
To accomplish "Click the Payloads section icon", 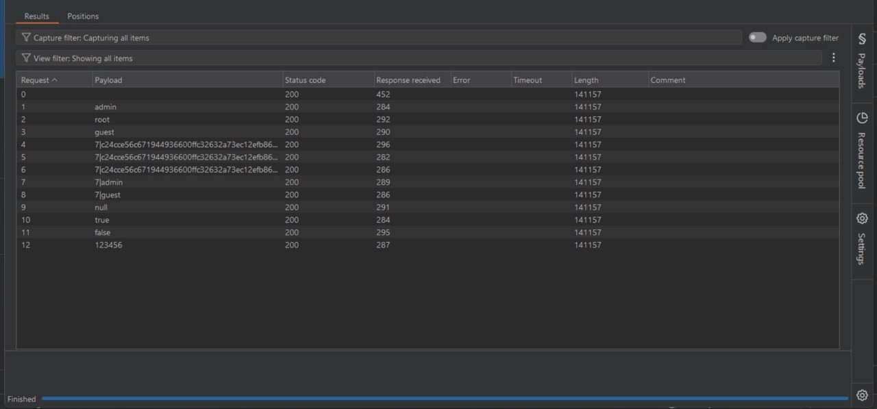I will 862,40.
